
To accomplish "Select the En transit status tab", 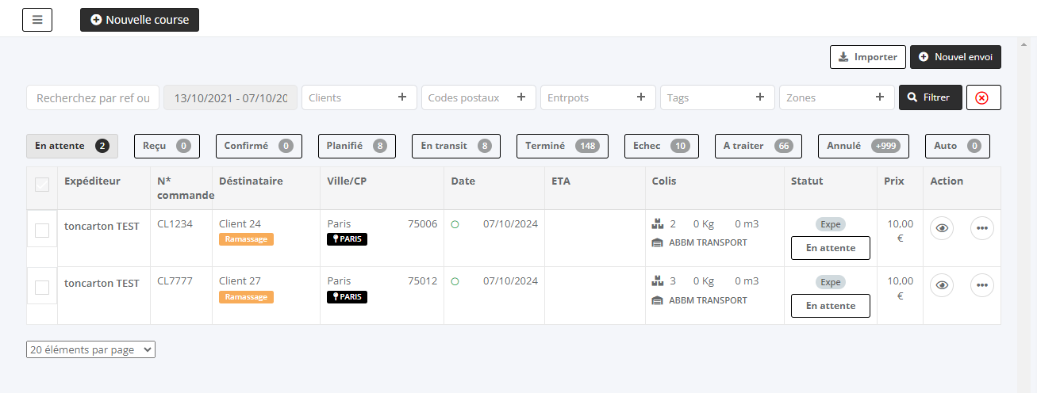I will tap(456, 146).
